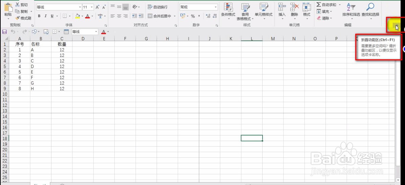This screenshot has width=405, height=185.
Task: Toggle Underline formatting
Action: (52, 16)
